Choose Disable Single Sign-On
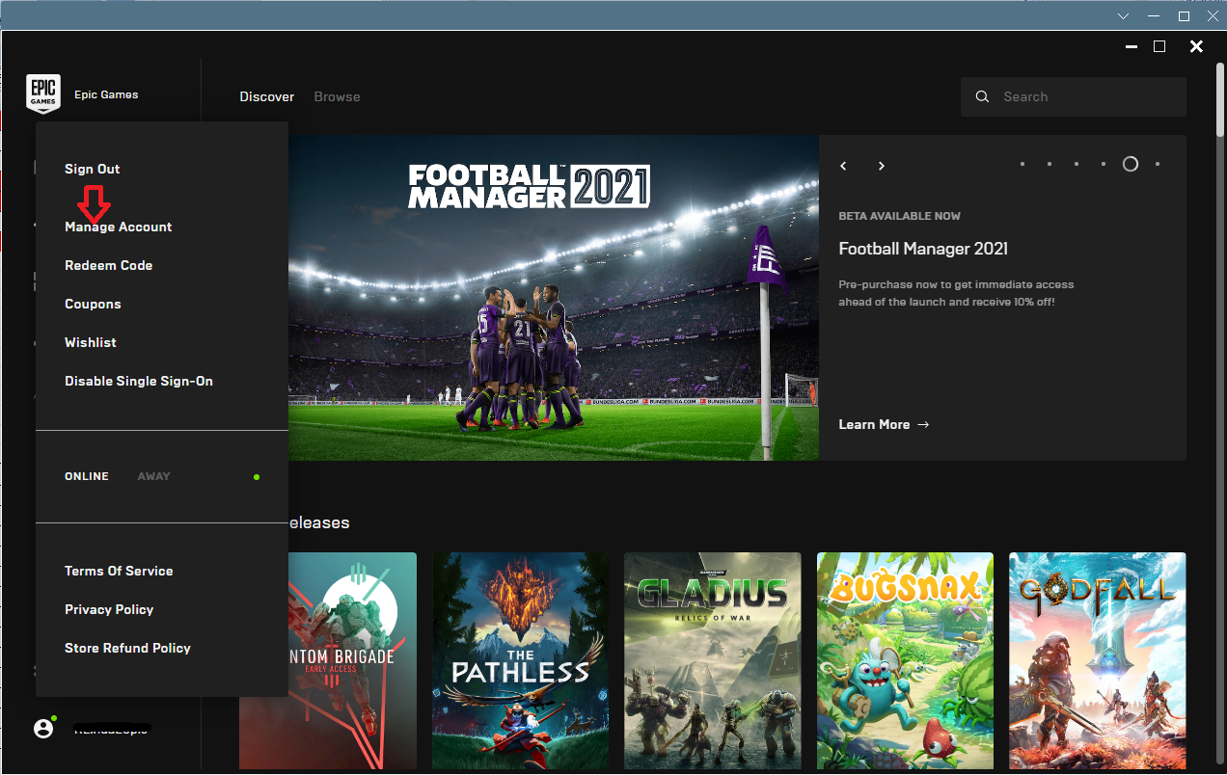Viewport: 1227px width, 775px height. point(139,381)
